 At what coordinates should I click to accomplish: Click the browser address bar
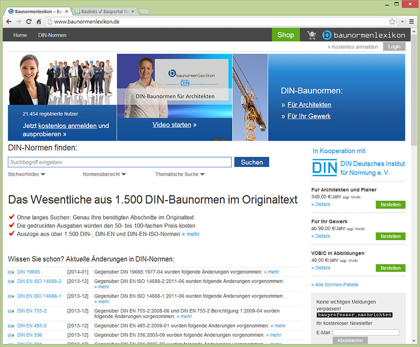pos(217,21)
